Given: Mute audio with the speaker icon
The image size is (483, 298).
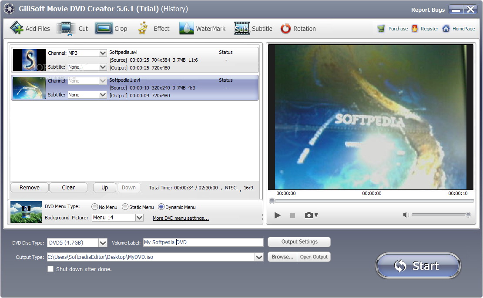Looking at the screenshot, I should click(x=406, y=215).
